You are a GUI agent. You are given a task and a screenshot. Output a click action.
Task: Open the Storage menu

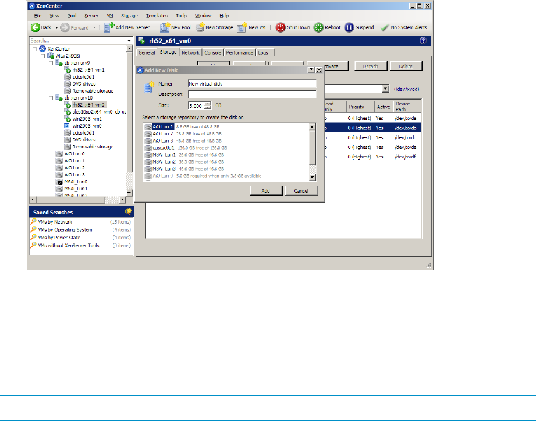129,16
